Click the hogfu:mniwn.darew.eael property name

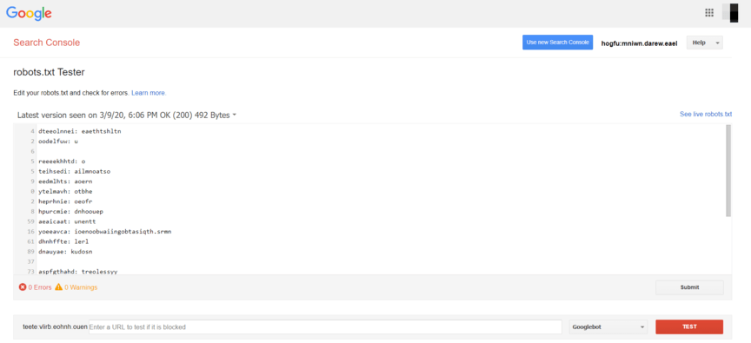[x=639, y=43]
